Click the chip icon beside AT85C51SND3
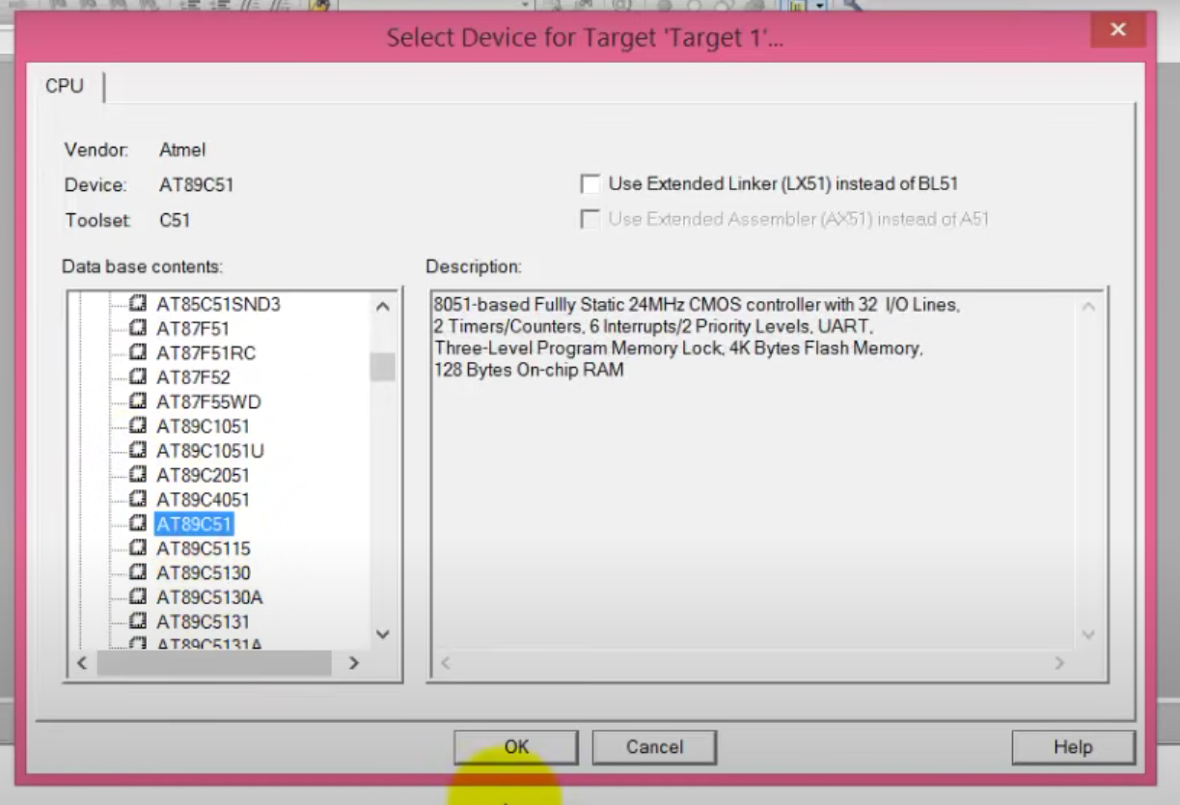The width and height of the screenshot is (1180, 805). [x=138, y=304]
